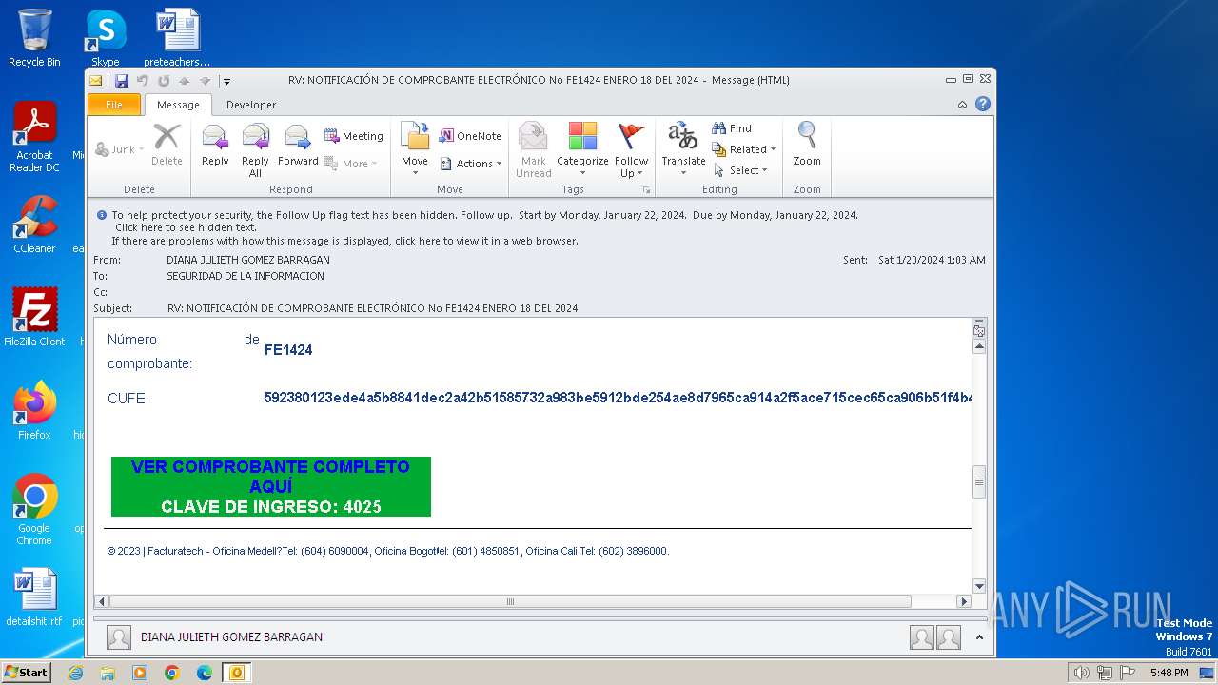This screenshot has height=685, width=1218.
Task: Click the People Pane contact photo
Action: tap(119, 637)
